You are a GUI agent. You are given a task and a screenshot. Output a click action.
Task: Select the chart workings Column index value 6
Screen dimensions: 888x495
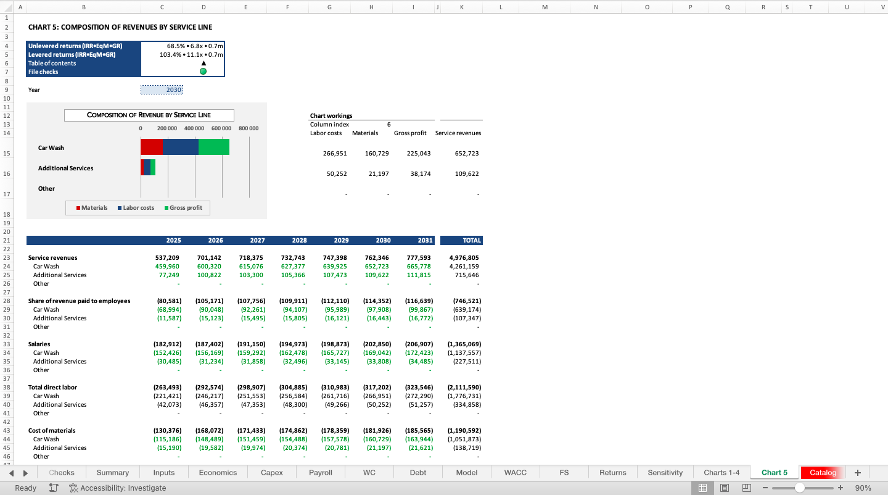[x=372, y=124]
